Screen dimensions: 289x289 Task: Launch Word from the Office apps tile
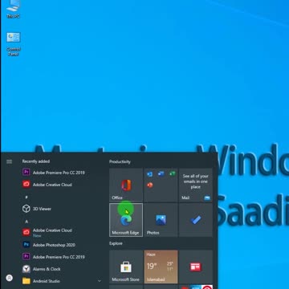coord(161,174)
